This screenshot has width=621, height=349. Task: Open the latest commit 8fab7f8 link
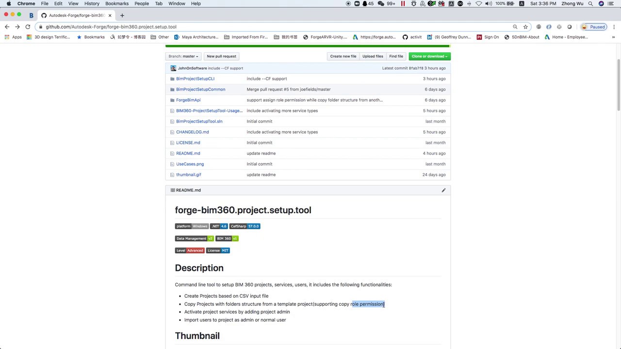416,68
